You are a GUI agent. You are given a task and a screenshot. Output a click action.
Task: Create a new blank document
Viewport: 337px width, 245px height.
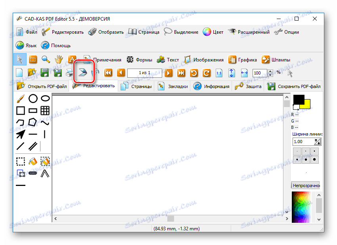pyautogui.click(x=19, y=73)
